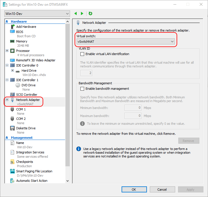Click the SCSI Controller icon
Screen dimensions: 208x197
pyautogui.click(x=12, y=94)
